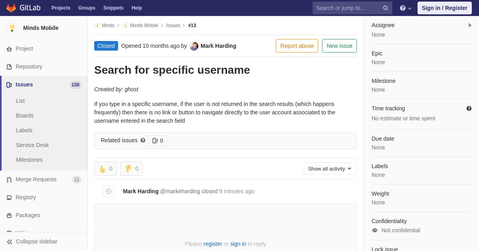This screenshot has width=479, height=251.
Task: Click @markeharding username in activity
Action: 180,191
